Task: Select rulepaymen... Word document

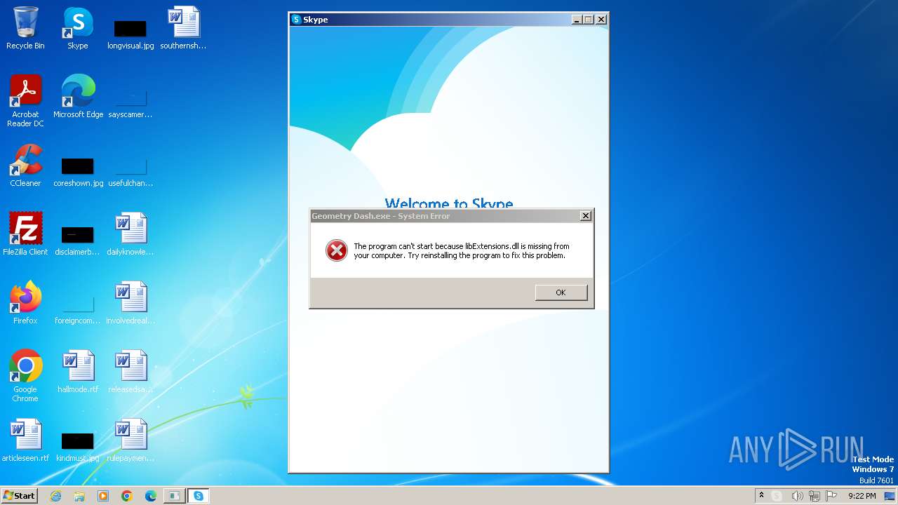Action: click(130, 440)
